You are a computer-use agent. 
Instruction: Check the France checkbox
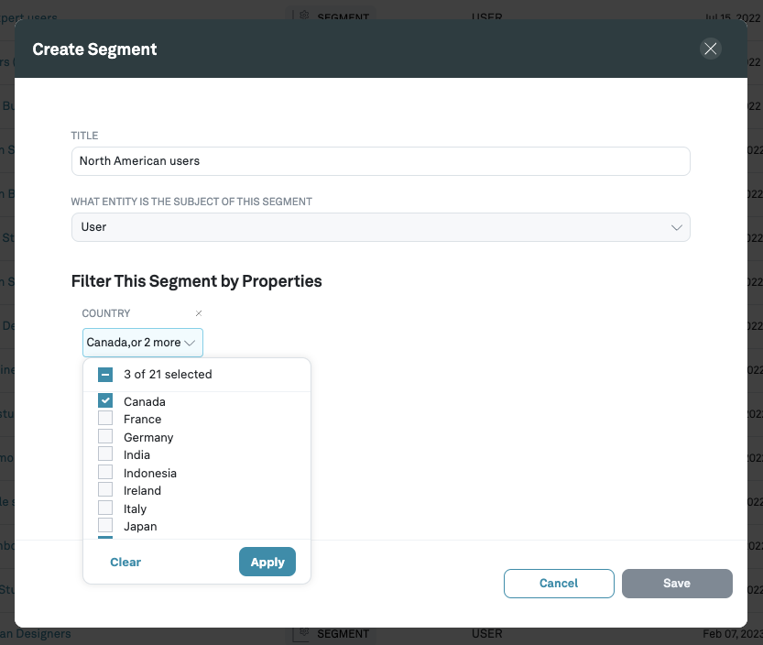click(x=104, y=419)
